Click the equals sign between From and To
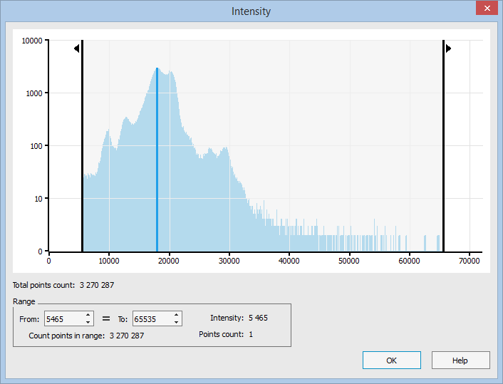Image resolution: width=503 pixels, height=384 pixels. 106,318
